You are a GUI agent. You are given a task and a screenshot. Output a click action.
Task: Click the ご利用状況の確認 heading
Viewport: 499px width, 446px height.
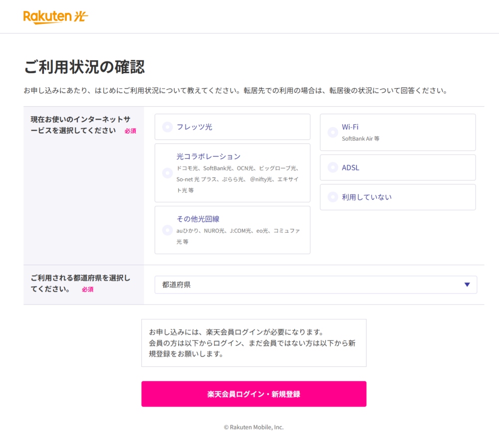(x=84, y=67)
